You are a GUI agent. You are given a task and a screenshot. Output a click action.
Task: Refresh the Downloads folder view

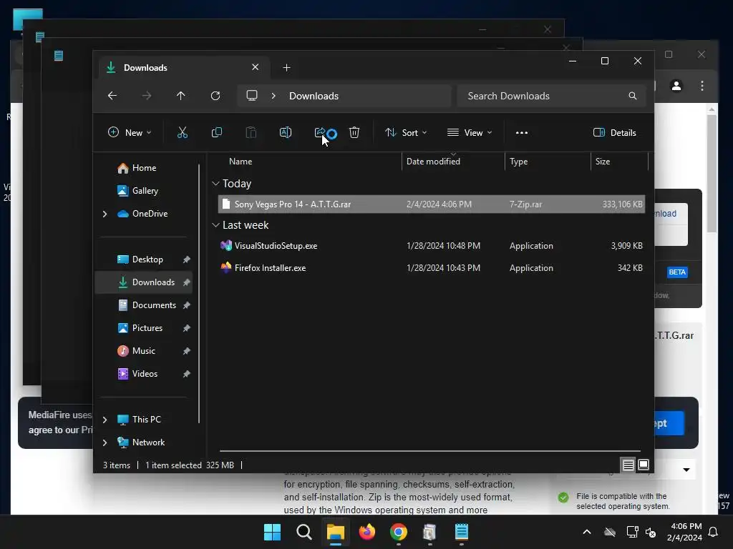[215, 96]
